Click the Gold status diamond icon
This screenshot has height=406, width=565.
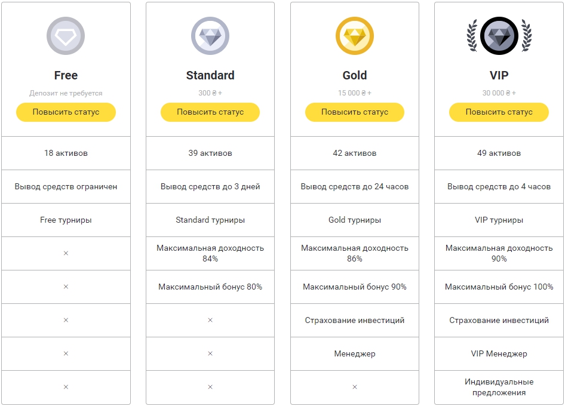(x=355, y=36)
